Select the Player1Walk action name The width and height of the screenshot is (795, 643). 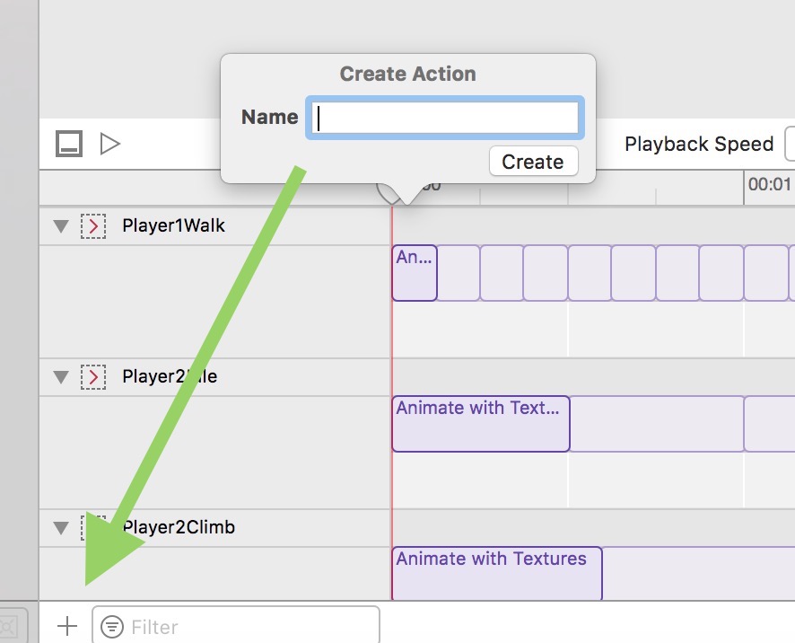(173, 225)
